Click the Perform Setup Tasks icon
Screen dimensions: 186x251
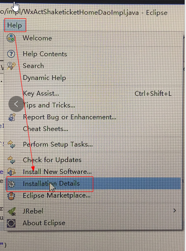click(x=12, y=144)
